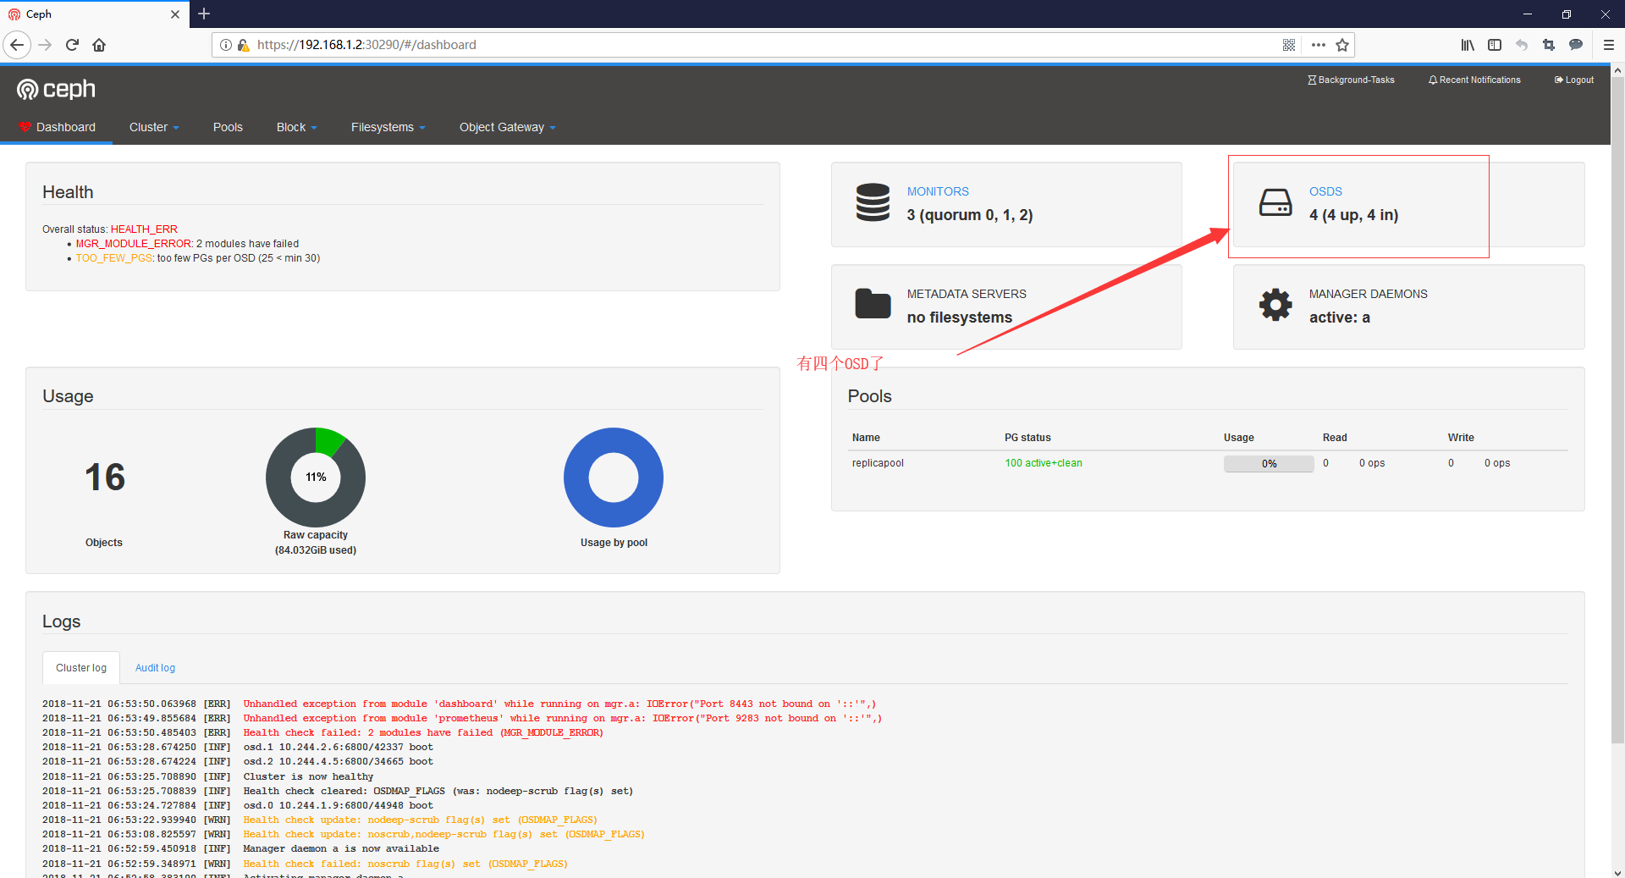Log out of Ceph dashboard
This screenshot has width=1625, height=878.
[1574, 80]
